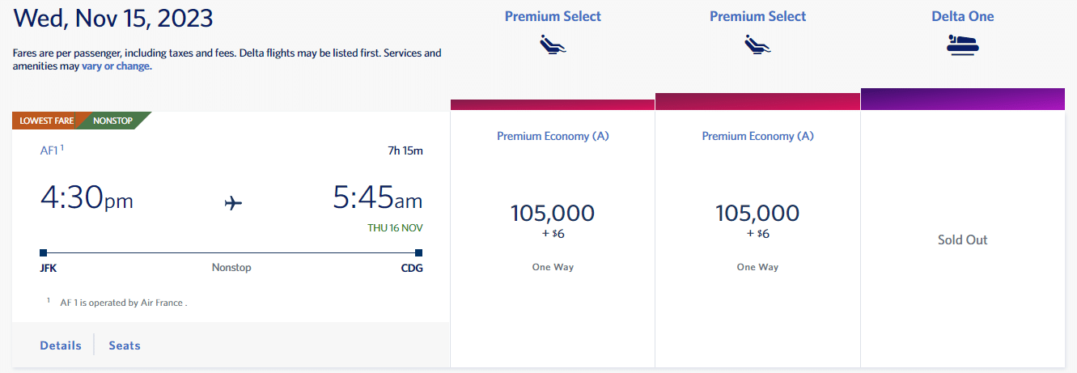Click the AF1 flight number
This screenshot has height=373, width=1077.
point(49,150)
